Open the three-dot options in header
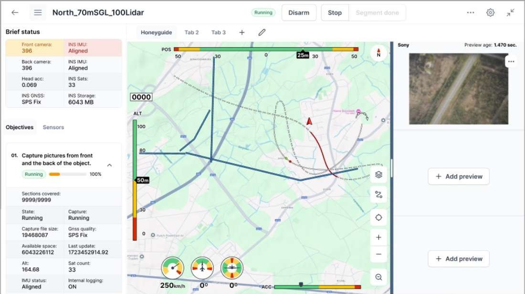Viewport: 525px width, 294px height. (471, 13)
